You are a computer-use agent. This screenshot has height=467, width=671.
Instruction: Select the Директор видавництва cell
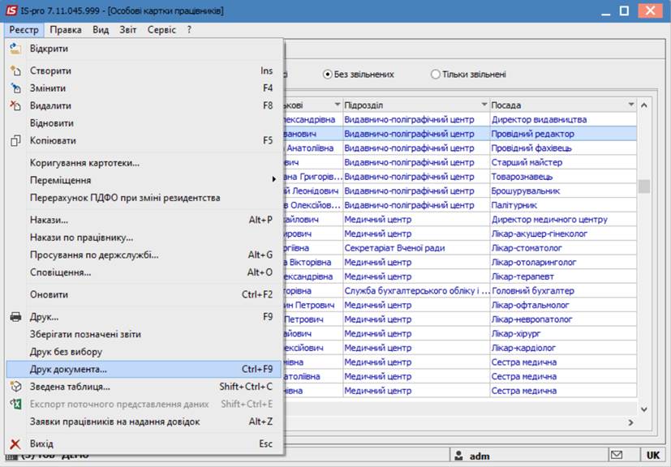point(563,120)
